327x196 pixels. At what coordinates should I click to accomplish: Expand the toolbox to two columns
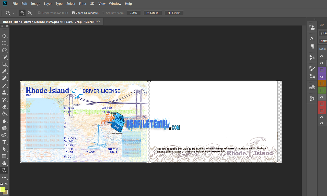(3, 26)
